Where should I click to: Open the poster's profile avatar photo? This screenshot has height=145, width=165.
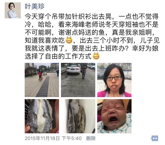[13, 10]
